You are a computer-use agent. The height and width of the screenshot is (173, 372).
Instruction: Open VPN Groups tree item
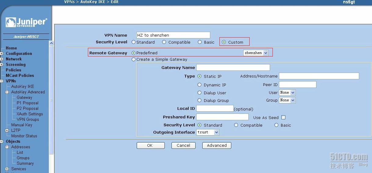[x=28, y=119]
